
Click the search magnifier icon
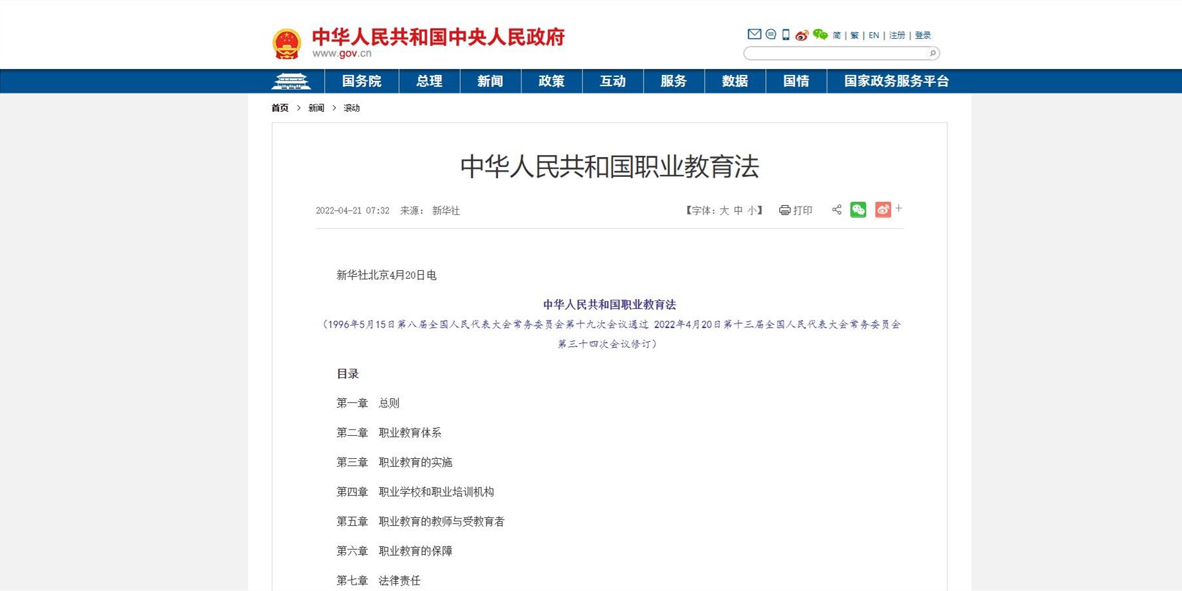point(932,53)
